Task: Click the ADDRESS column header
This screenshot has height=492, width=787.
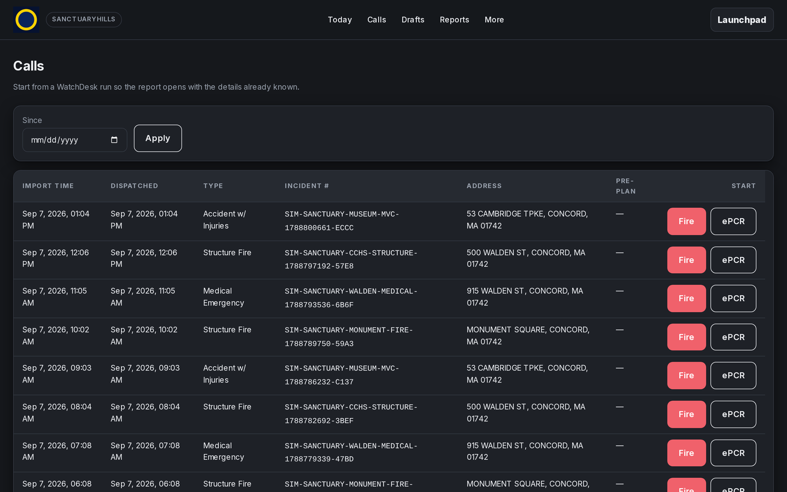Action: (x=484, y=186)
